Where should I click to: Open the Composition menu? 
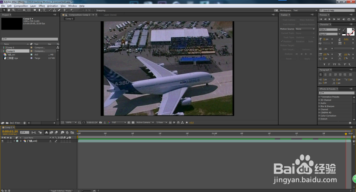[21, 6]
